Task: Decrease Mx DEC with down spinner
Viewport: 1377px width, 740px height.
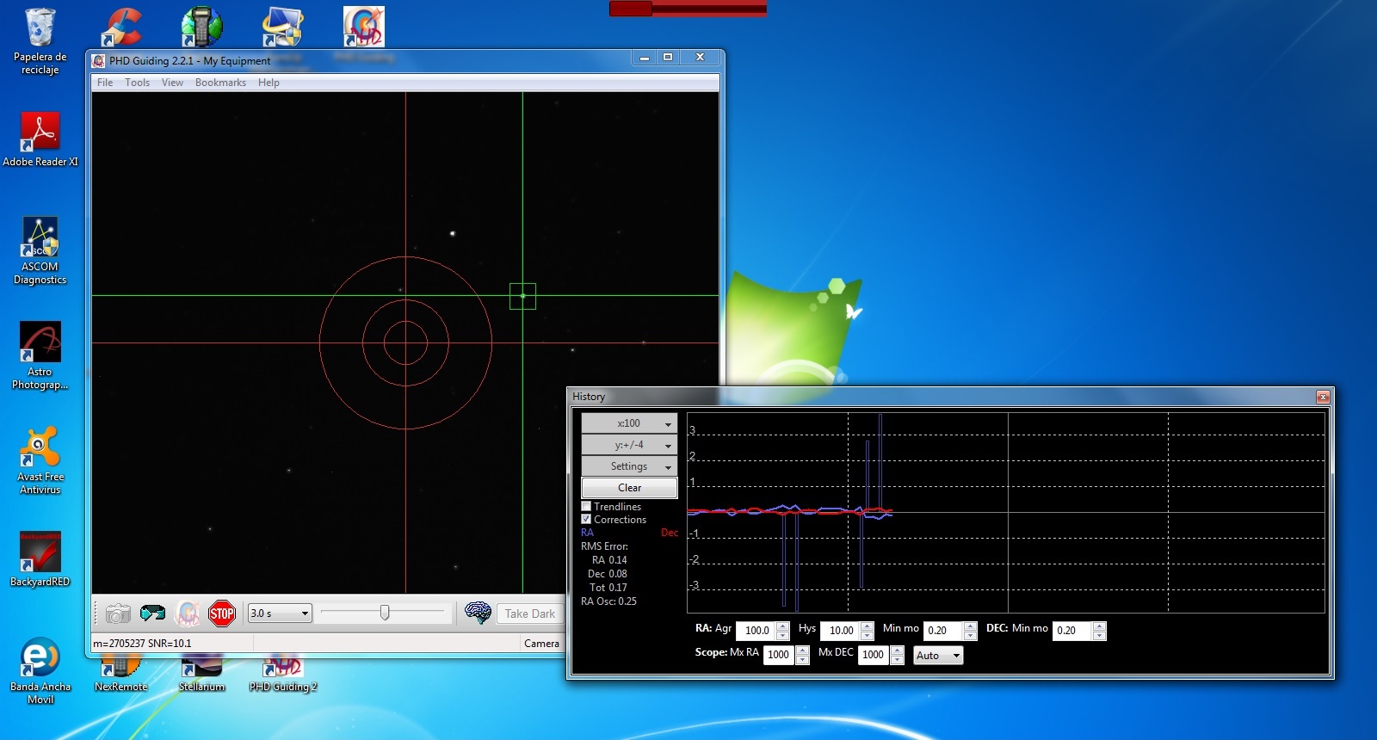Action: [897, 660]
